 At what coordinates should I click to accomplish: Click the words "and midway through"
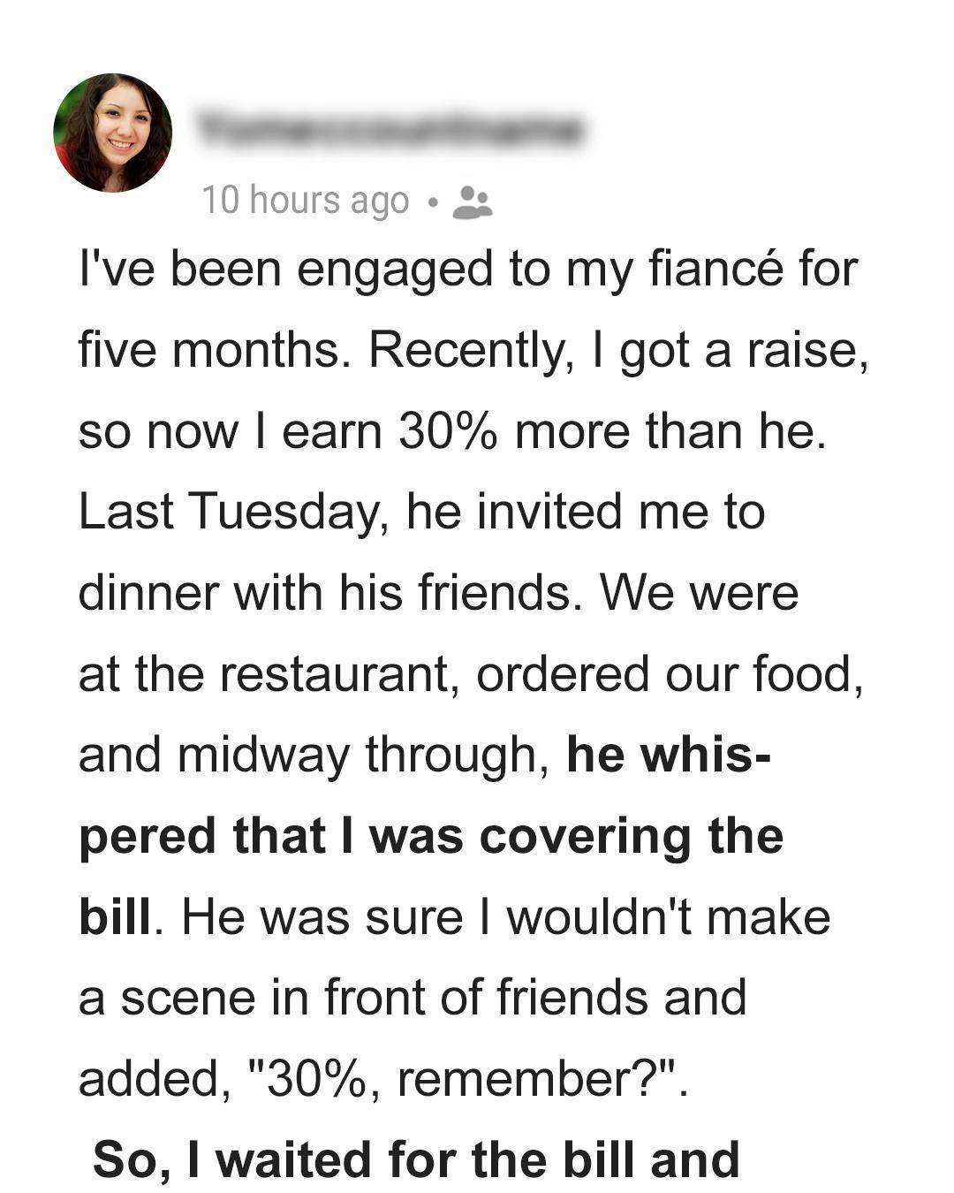click(314, 755)
